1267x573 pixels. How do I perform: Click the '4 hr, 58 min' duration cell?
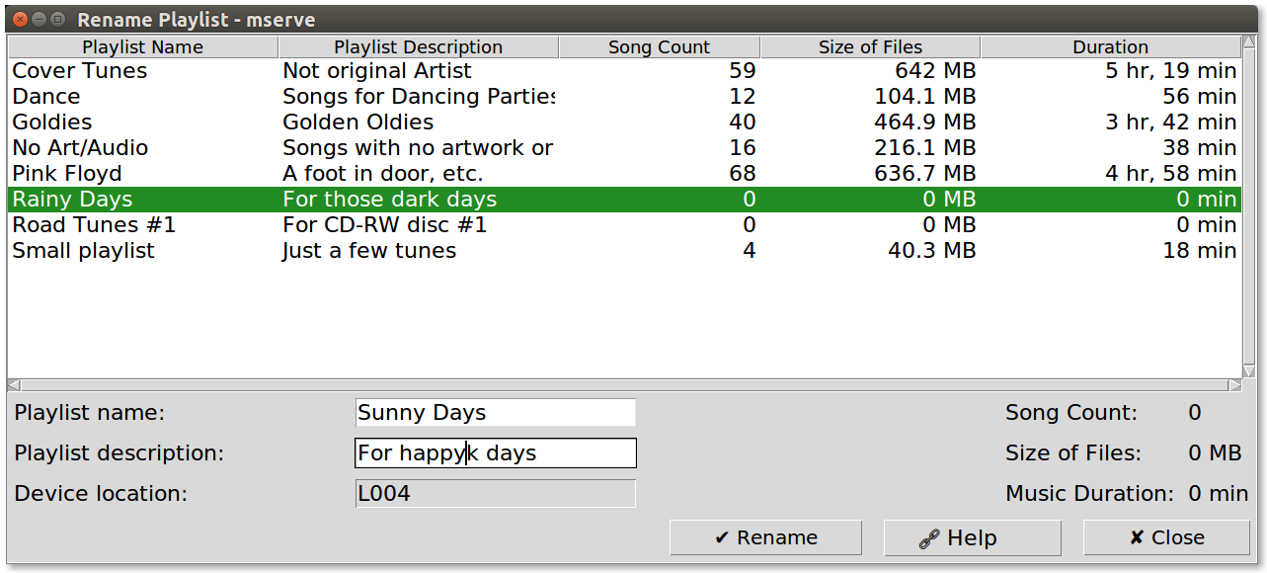[x=1170, y=174]
